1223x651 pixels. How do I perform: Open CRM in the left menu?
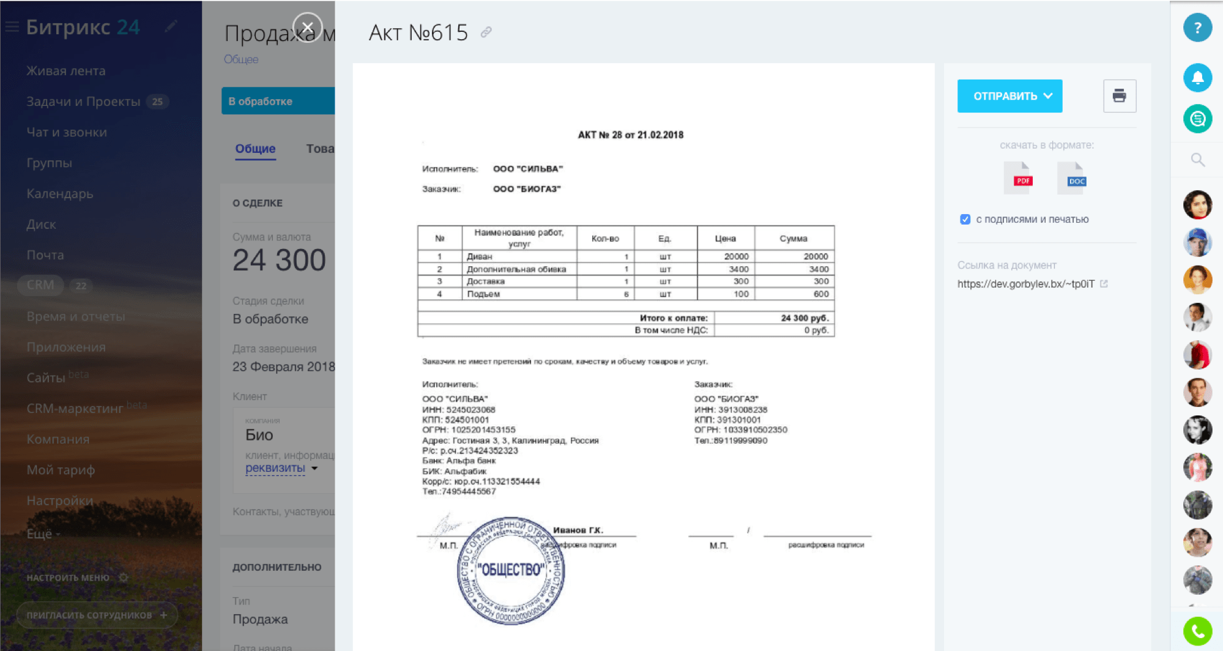pyautogui.click(x=40, y=285)
